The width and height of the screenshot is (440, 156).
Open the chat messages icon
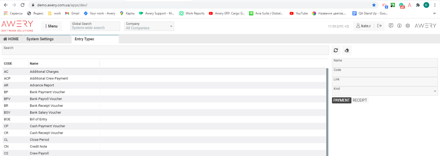click(391, 26)
